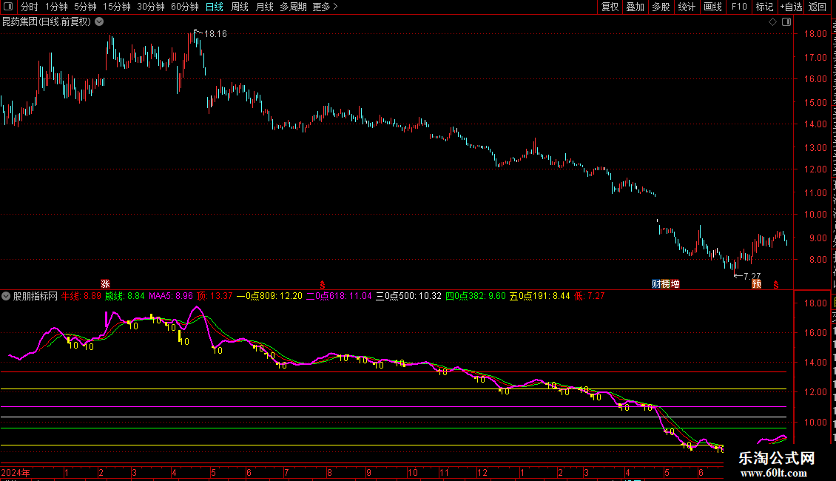
Task: Click the 四0点382: 9.60 value
Action: (476, 296)
